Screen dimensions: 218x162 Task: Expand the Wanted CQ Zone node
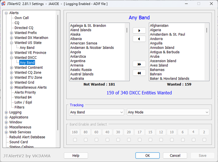(x=11, y=73)
